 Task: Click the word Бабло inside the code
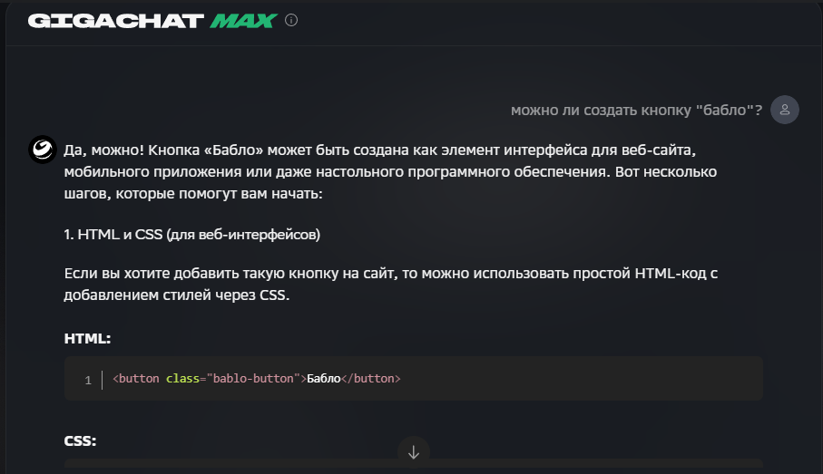323,379
